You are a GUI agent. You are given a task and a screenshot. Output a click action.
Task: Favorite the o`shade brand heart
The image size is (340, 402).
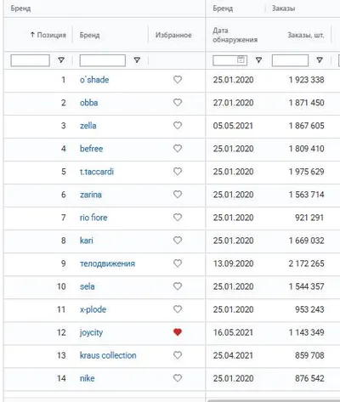(178, 80)
